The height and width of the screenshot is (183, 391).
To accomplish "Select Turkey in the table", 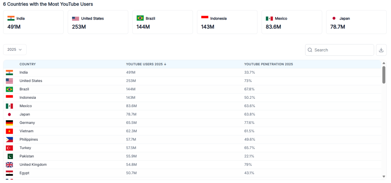I will coord(25,148).
